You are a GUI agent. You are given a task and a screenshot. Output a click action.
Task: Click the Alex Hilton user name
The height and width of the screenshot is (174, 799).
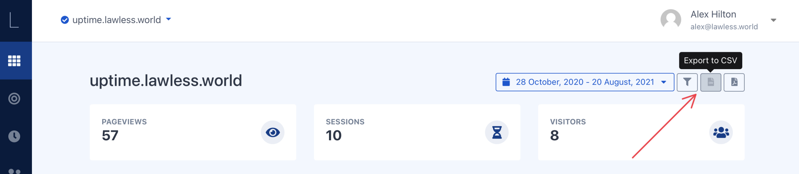(x=713, y=14)
